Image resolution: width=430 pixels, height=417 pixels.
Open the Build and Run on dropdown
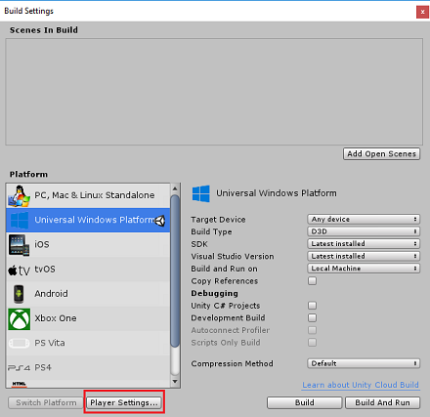[364, 269]
